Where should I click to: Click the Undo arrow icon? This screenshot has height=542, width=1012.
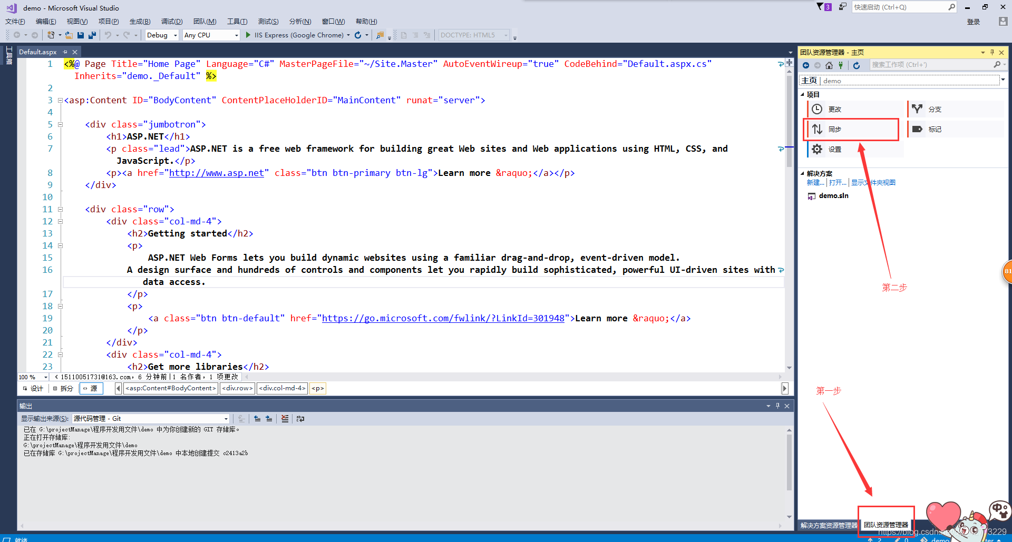pos(108,35)
